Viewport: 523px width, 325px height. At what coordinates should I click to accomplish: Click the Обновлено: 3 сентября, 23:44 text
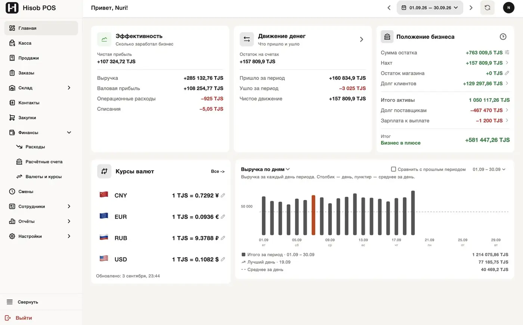point(128,276)
